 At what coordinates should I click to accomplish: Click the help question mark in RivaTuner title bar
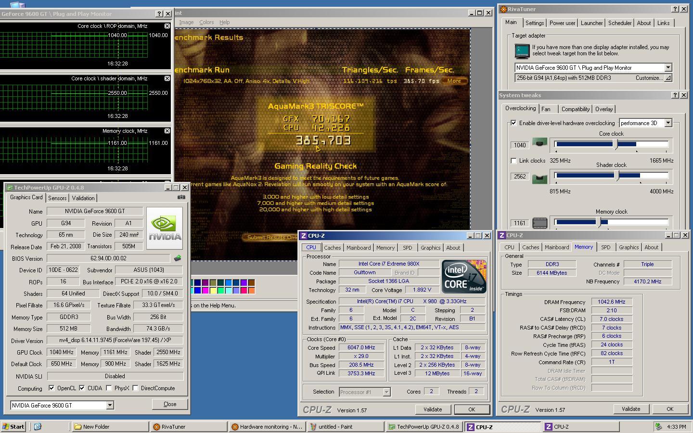point(675,9)
